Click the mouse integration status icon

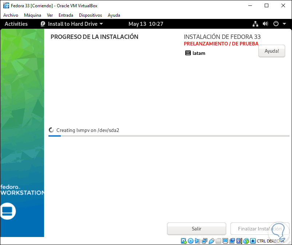coord(246,241)
